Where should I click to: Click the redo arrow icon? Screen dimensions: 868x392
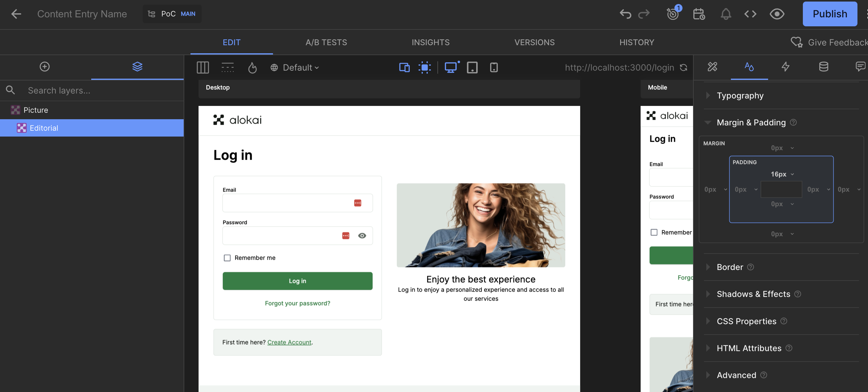[644, 14]
